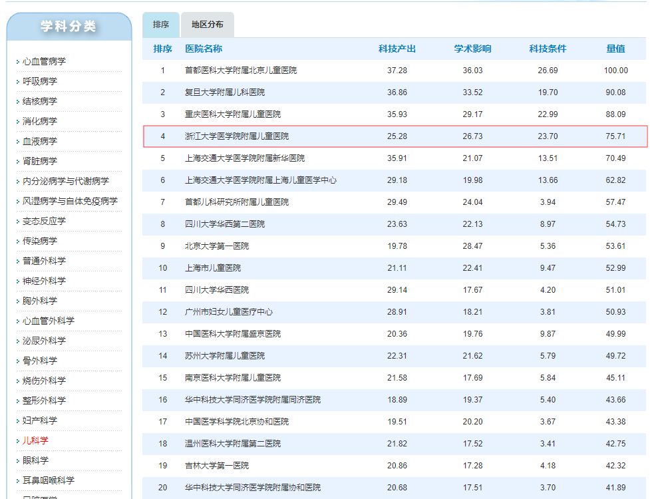
Task: Select 中国医学科学院北京协和医院 row name
Action: [x=237, y=422]
